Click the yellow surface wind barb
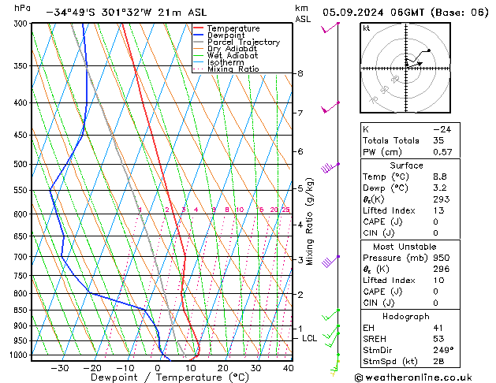496x383 pixels. (334, 368)
